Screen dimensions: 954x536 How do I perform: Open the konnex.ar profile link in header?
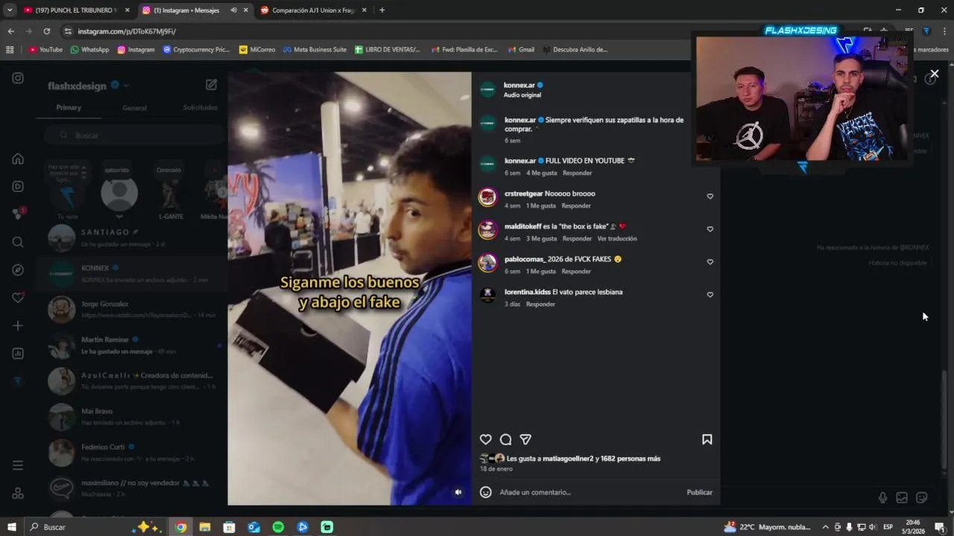pyautogui.click(x=519, y=85)
